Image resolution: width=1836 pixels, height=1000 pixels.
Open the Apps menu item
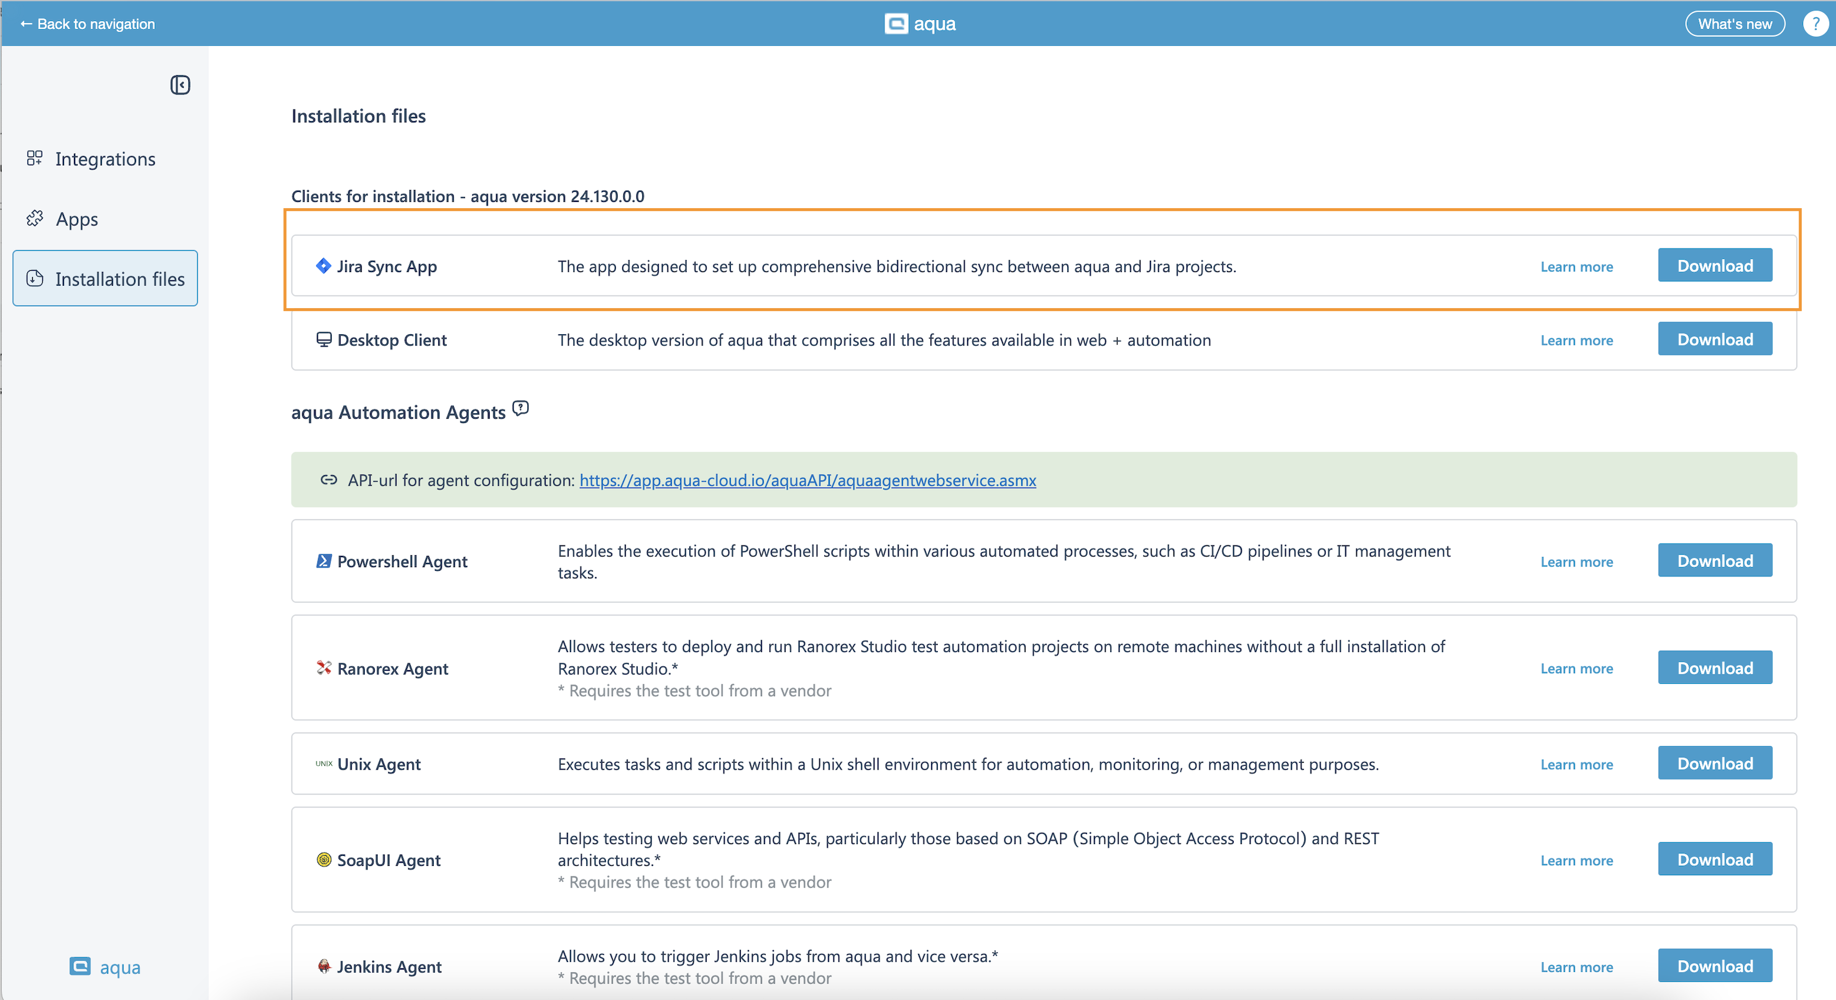point(77,219)
